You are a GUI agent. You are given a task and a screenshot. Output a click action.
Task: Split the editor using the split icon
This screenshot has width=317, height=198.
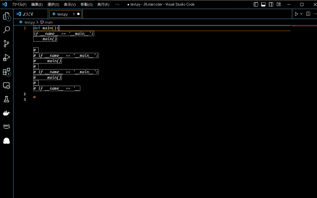pyautogui.click(x=308, y=14)
